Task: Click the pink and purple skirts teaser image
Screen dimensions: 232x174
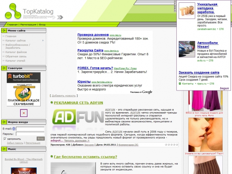Action: [x=205, y=101]
